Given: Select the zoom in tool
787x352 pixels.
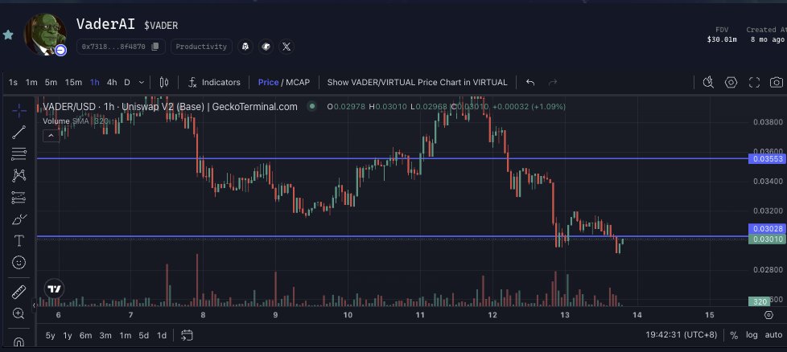Looking at the screenshot, I should point(19,314).
